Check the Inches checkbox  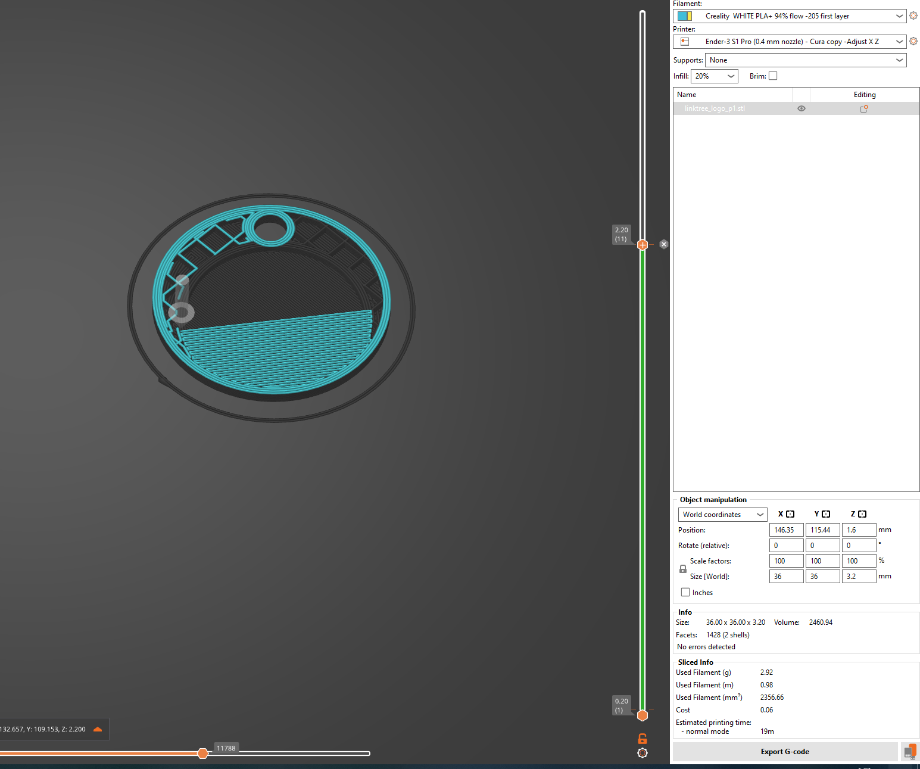pyautogui.click(x=685, y=592)
